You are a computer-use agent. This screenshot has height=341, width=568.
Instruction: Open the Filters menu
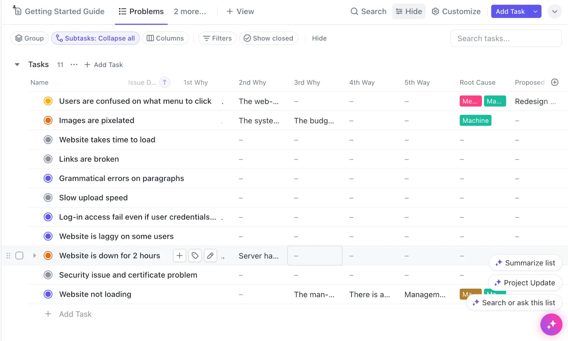pos(217,38)
